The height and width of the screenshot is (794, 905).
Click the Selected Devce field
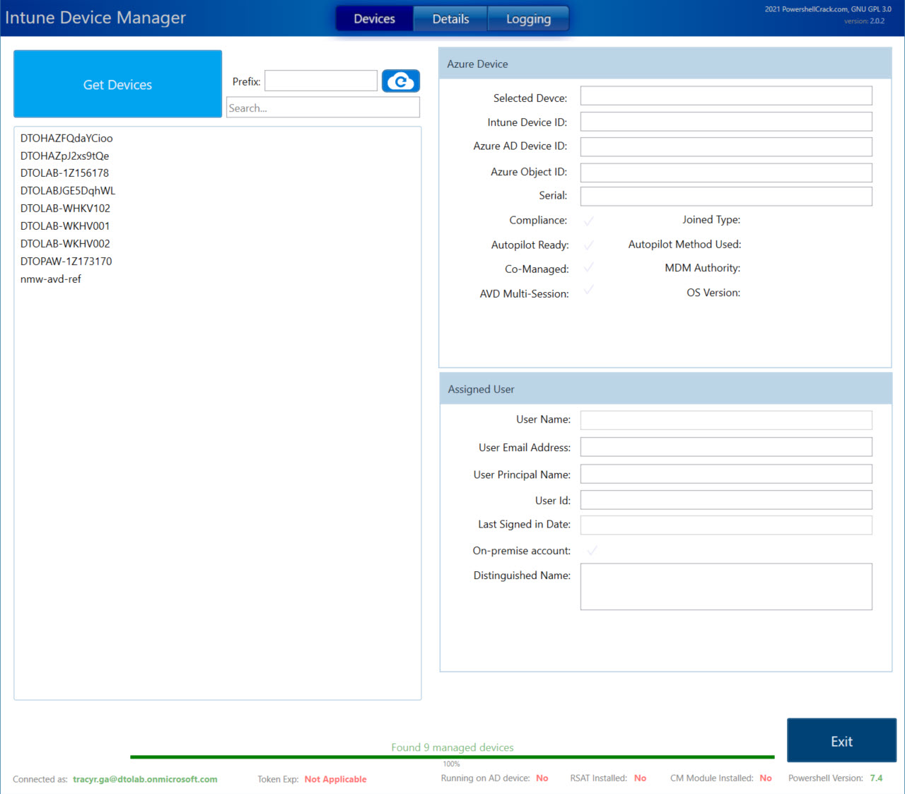pos(726,95)
